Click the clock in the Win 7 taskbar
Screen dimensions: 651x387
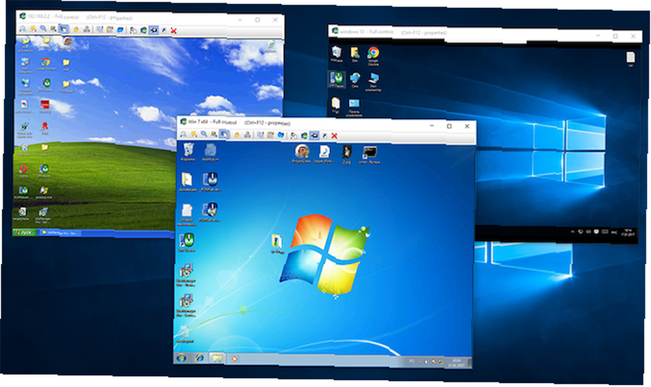(456, 363)
